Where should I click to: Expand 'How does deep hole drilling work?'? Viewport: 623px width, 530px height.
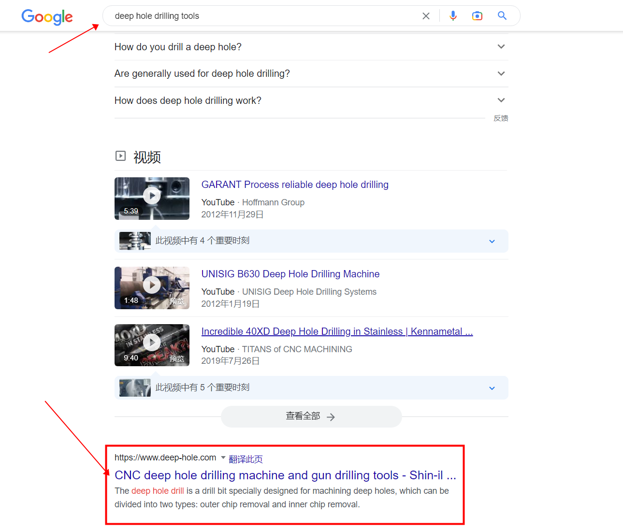click(311, 100)
